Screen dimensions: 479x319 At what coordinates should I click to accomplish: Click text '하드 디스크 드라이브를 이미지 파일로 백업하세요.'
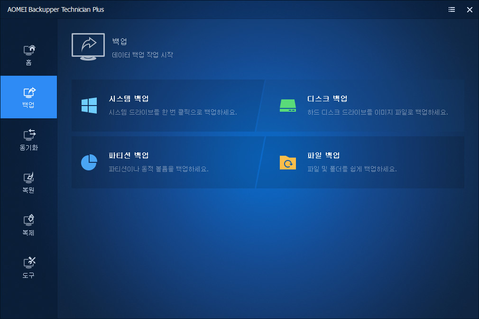pyautogui.click(x=378, y=112)
